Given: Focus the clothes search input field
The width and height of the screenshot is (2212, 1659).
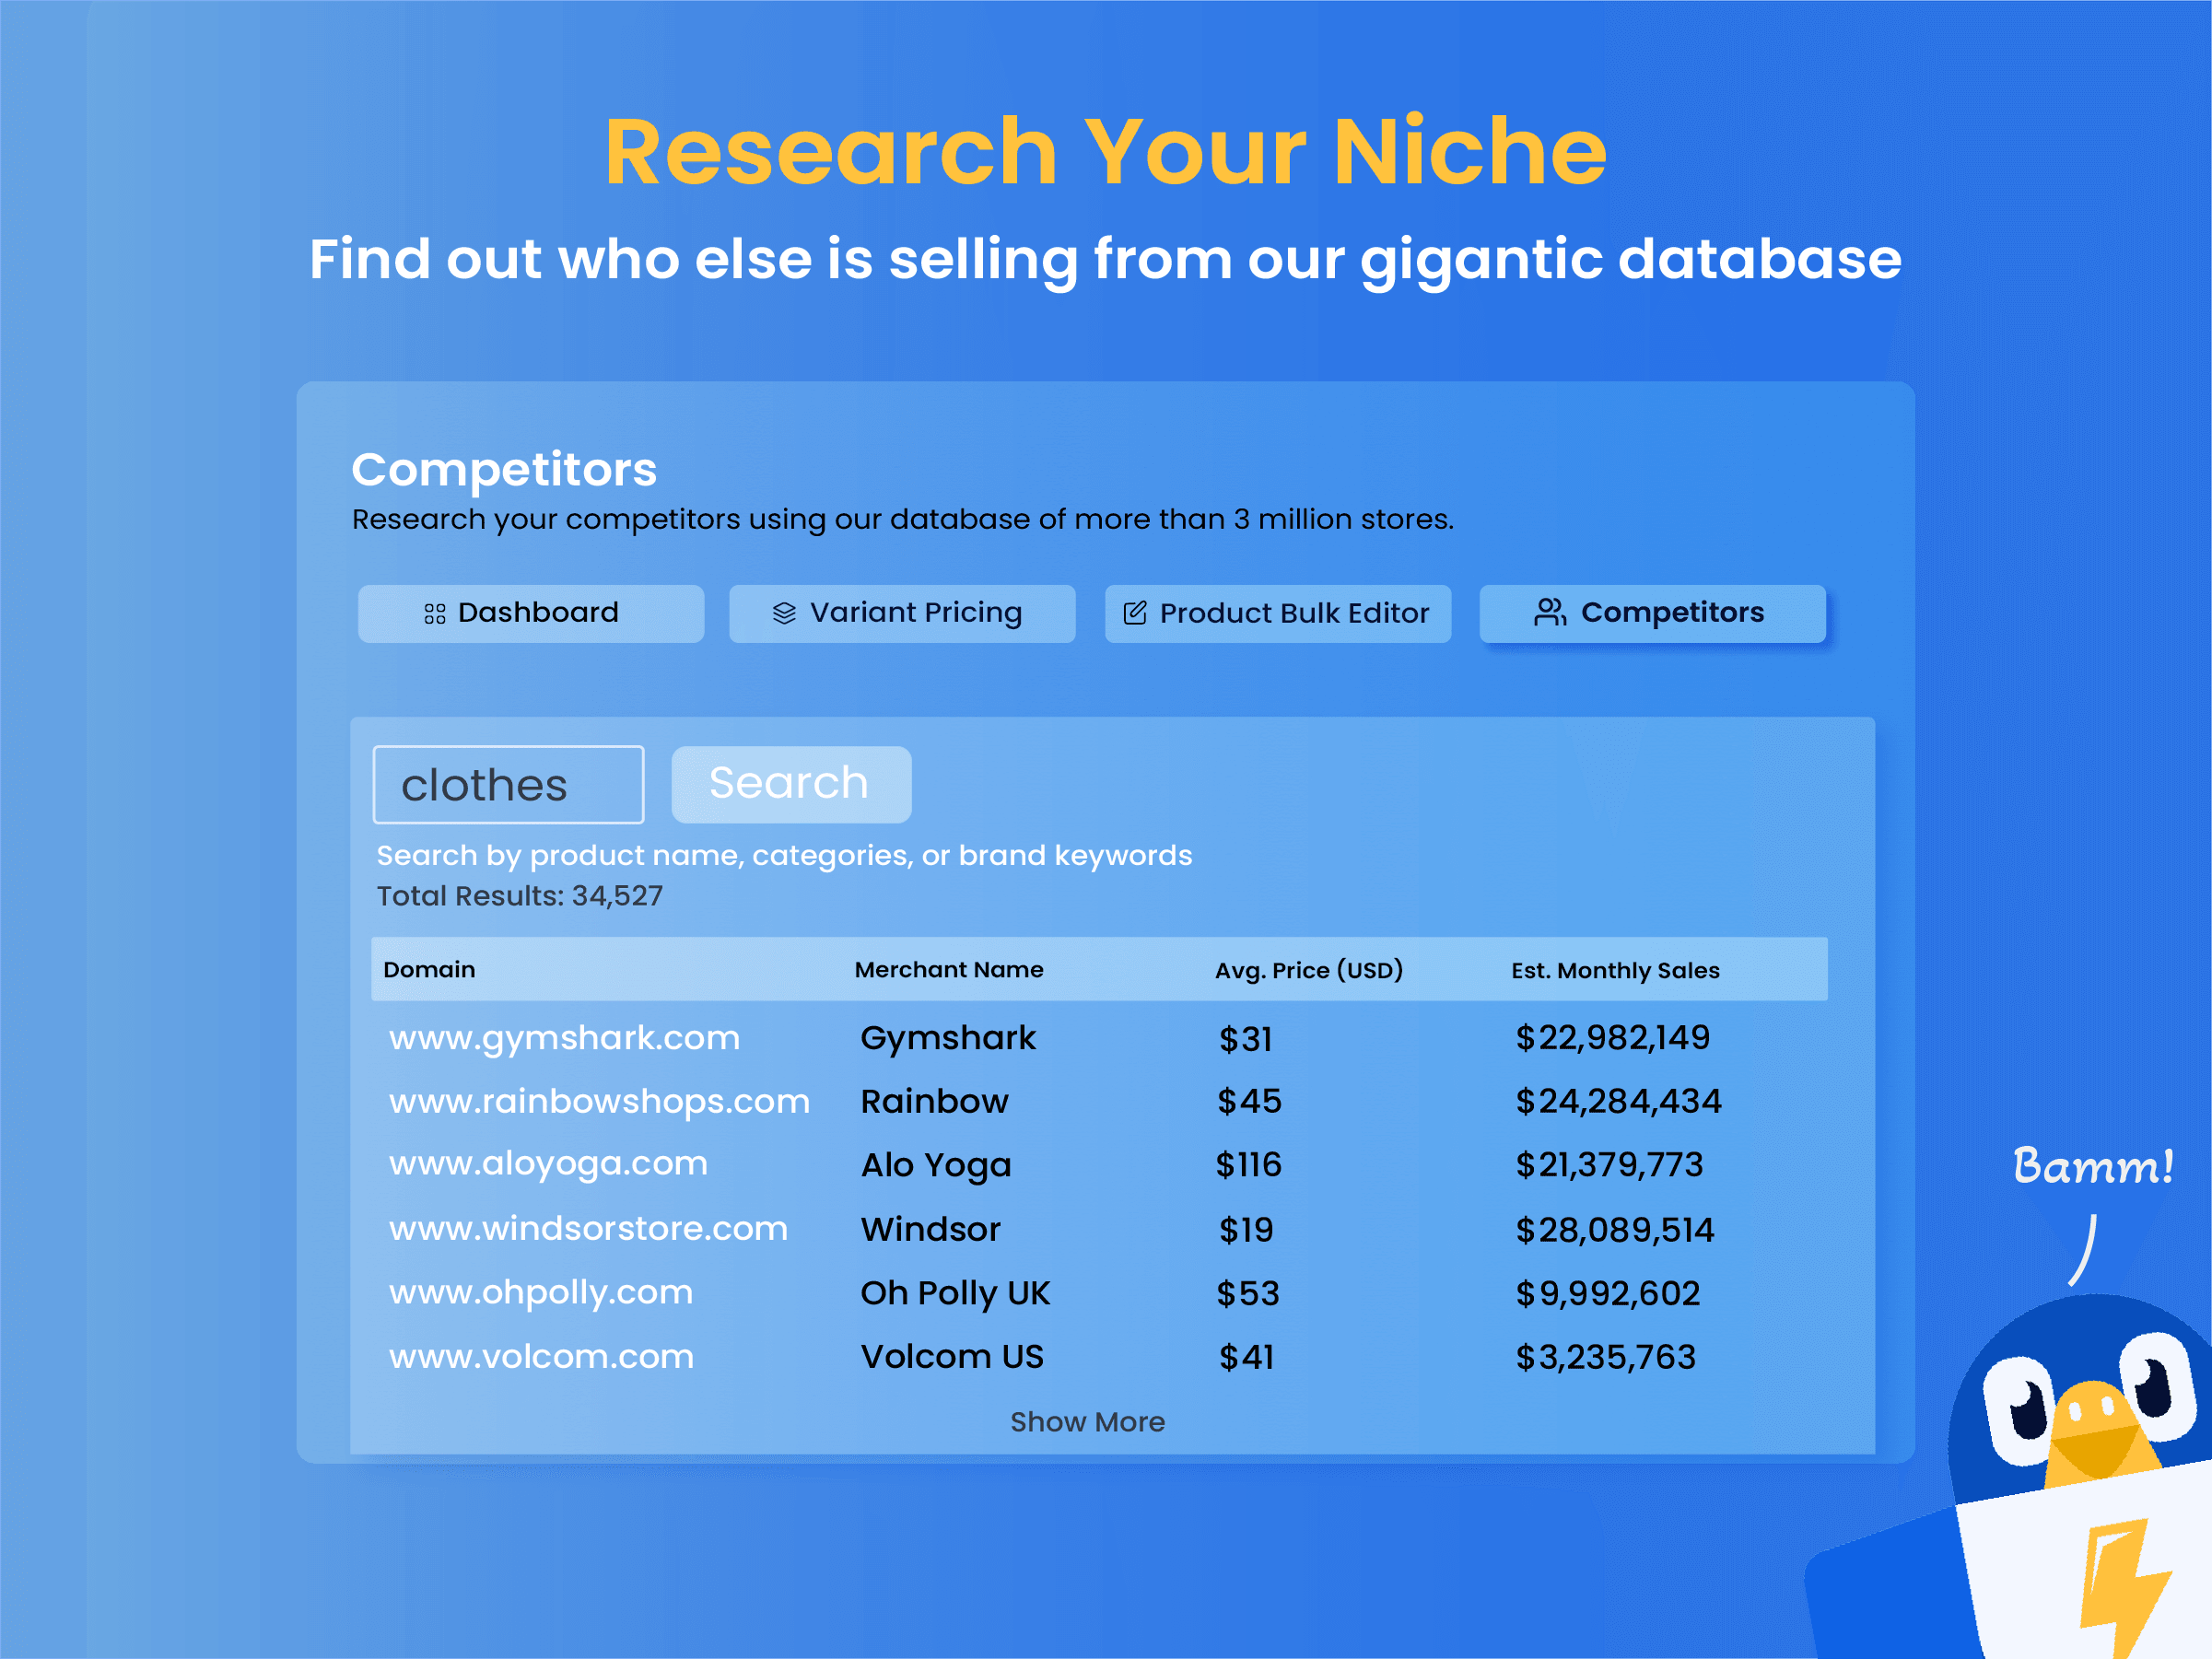Looking at the screenshot, I should pos(508,785).
